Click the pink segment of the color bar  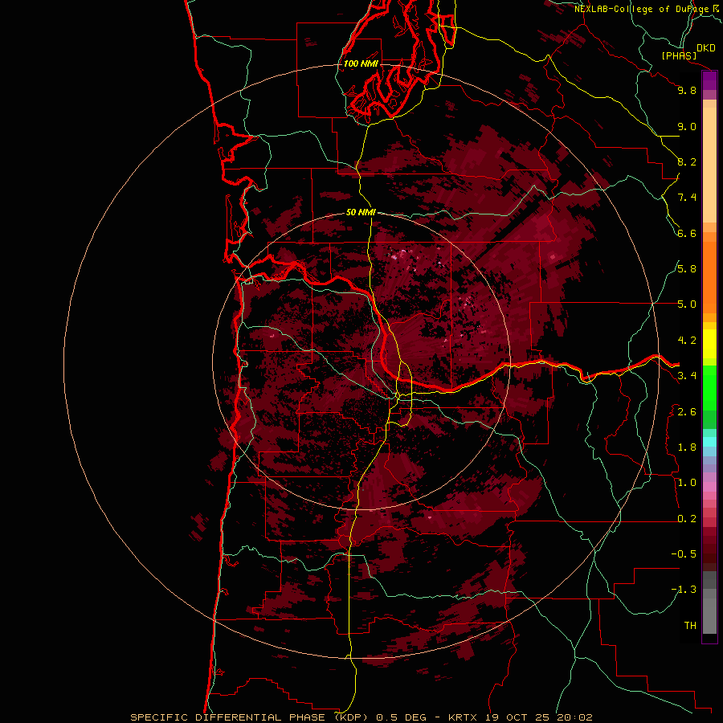[709, 487]
